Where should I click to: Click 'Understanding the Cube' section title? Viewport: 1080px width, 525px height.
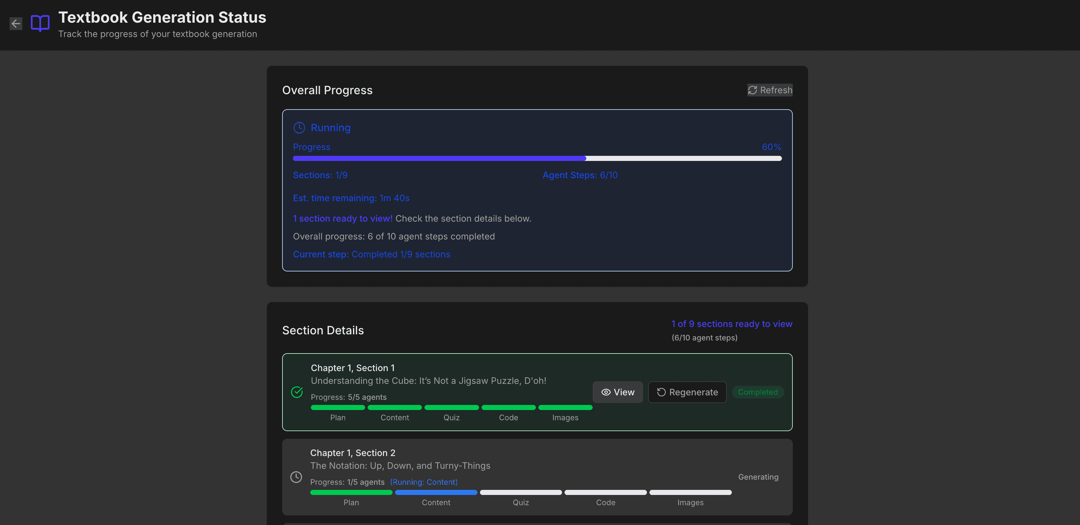point(429,381)
